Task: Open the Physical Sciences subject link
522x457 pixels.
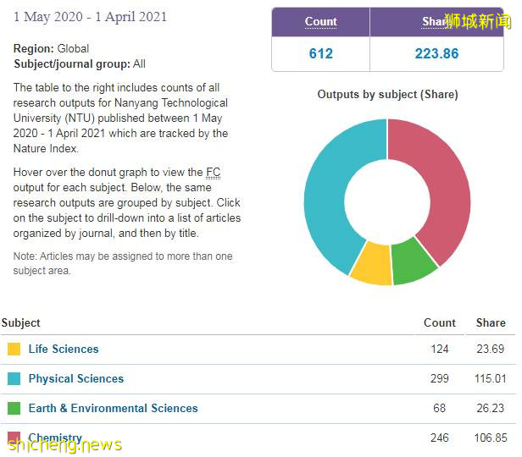Action: 76,378
